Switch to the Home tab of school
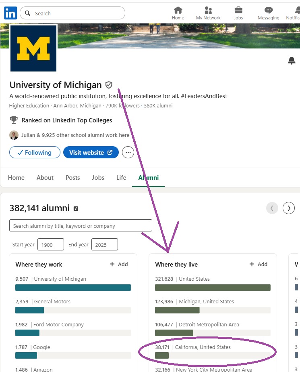This screenshot has width=300, height=372. [16, 178]
